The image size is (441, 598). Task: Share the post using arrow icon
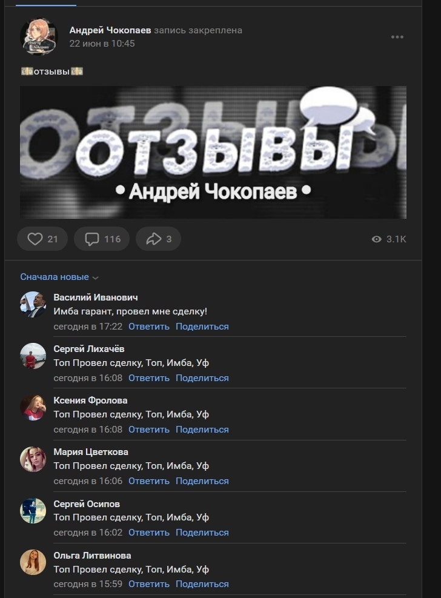[158, 239]
